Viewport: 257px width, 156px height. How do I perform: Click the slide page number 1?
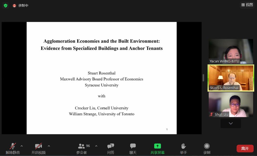coord(167,129)
